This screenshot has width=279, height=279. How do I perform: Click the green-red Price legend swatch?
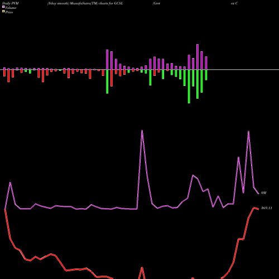[3, 12]
